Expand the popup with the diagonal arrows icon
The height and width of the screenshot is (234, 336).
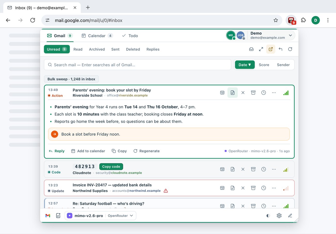coord(261,49)
